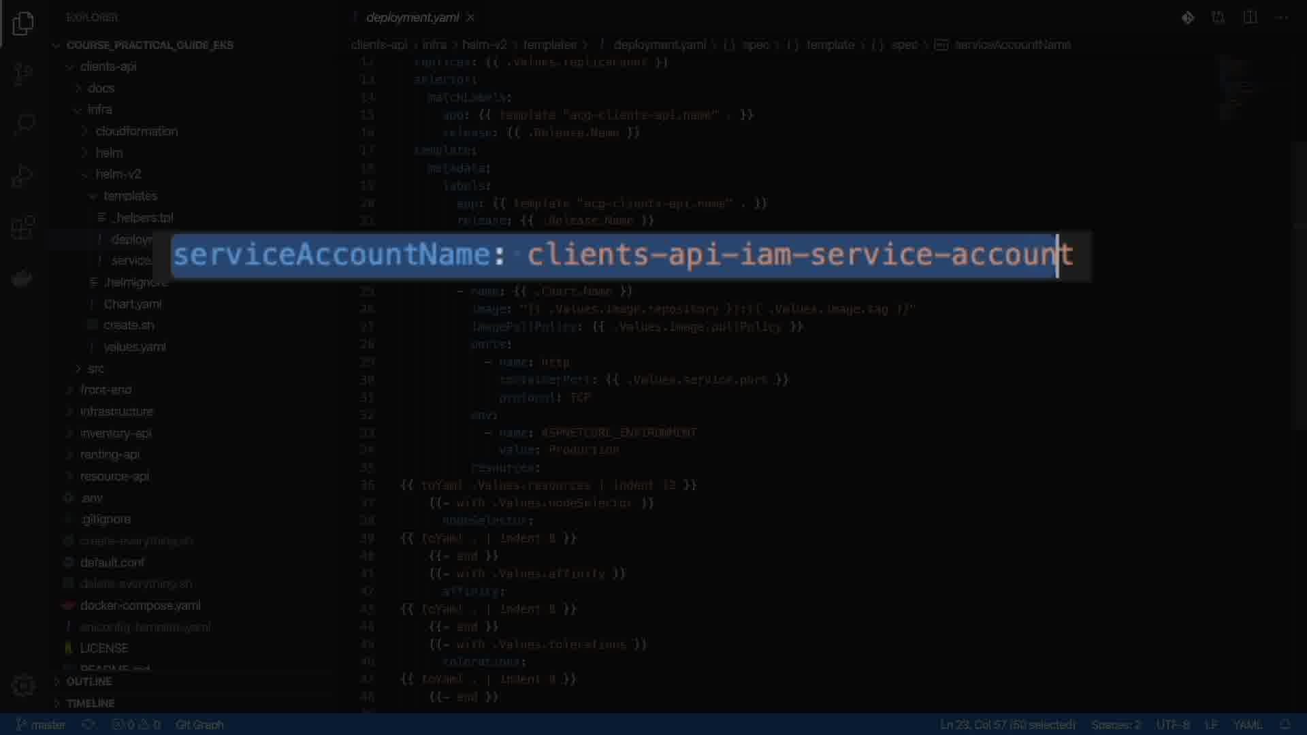The height and width of the screenshot is (735, 1307).
Task: Open the Explorer view in activity bar
Action: (22, 24)
